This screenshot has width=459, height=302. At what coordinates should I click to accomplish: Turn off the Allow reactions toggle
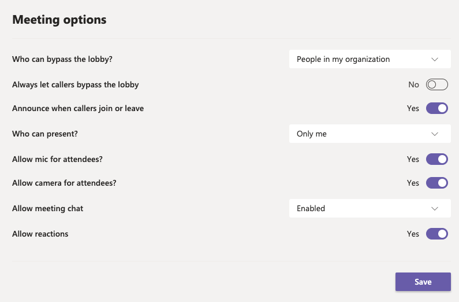(437, 234)
